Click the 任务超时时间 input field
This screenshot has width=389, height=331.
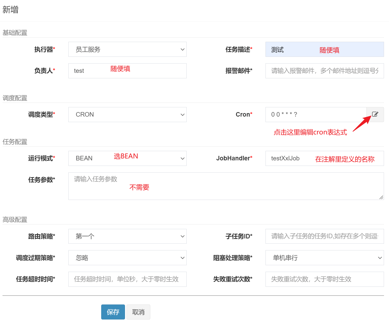(x=127, y=279)
